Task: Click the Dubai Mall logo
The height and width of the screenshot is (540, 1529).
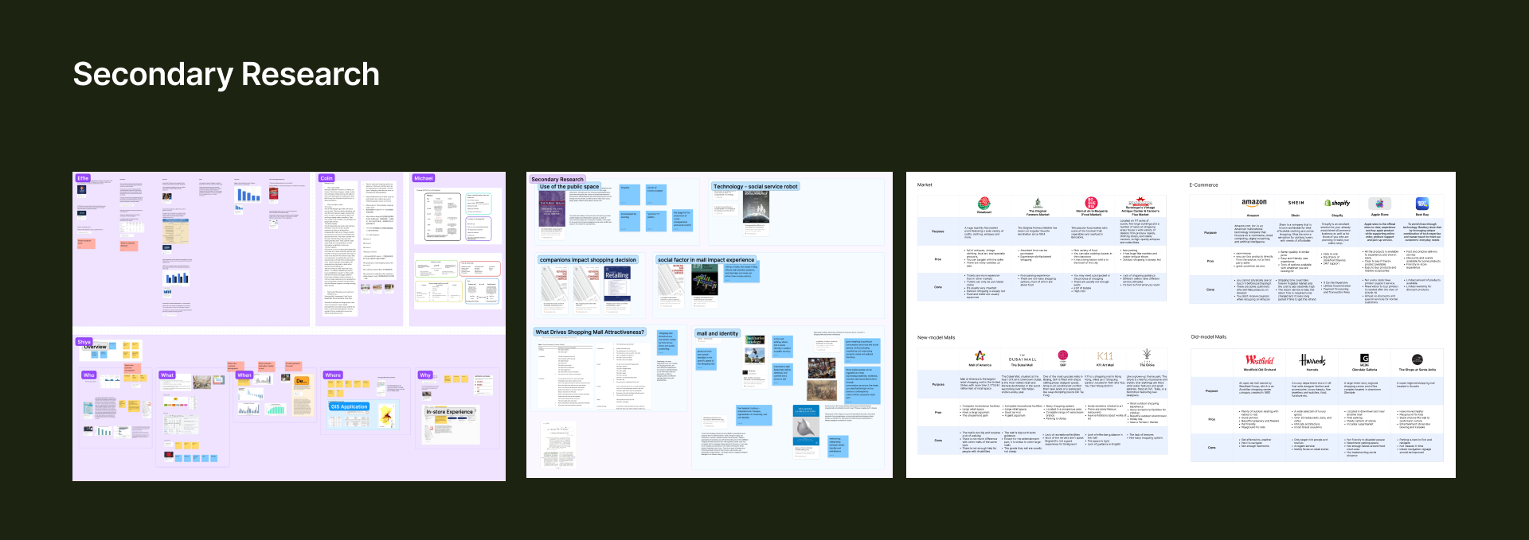Action: pos(1022,359)
